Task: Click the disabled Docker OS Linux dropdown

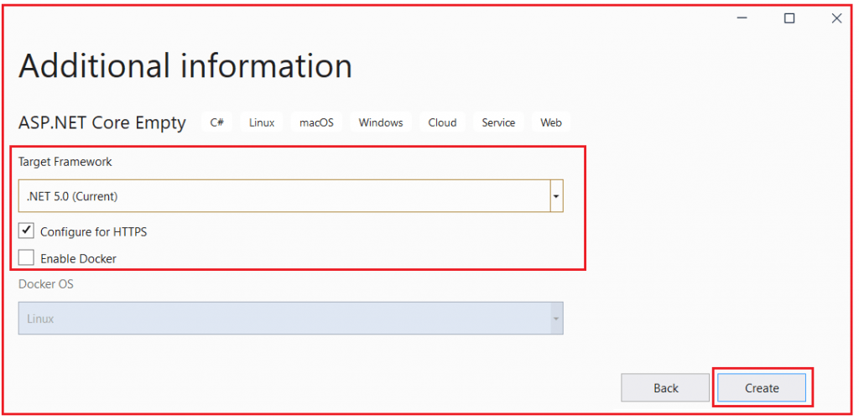Action: [284, 319]
